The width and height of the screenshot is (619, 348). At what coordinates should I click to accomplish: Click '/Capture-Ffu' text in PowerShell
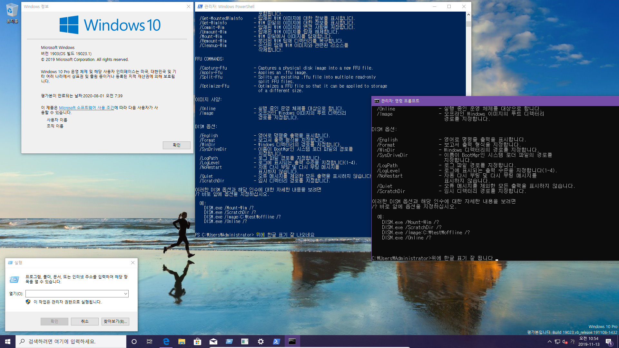[x=213, y=68]
